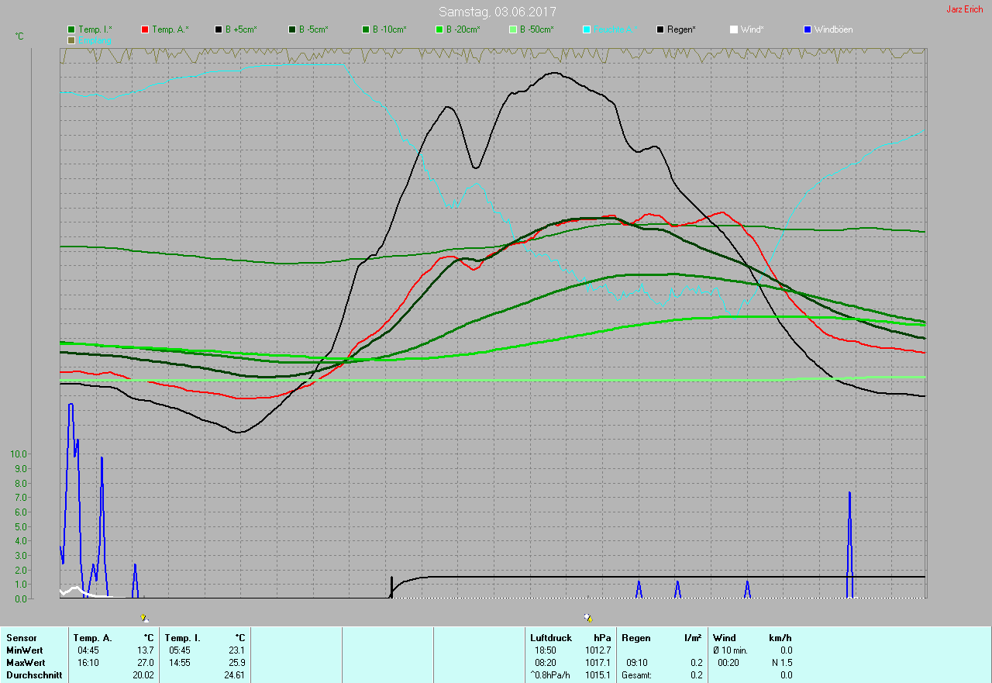Click the olive legend square in second row

pos(71,40)
